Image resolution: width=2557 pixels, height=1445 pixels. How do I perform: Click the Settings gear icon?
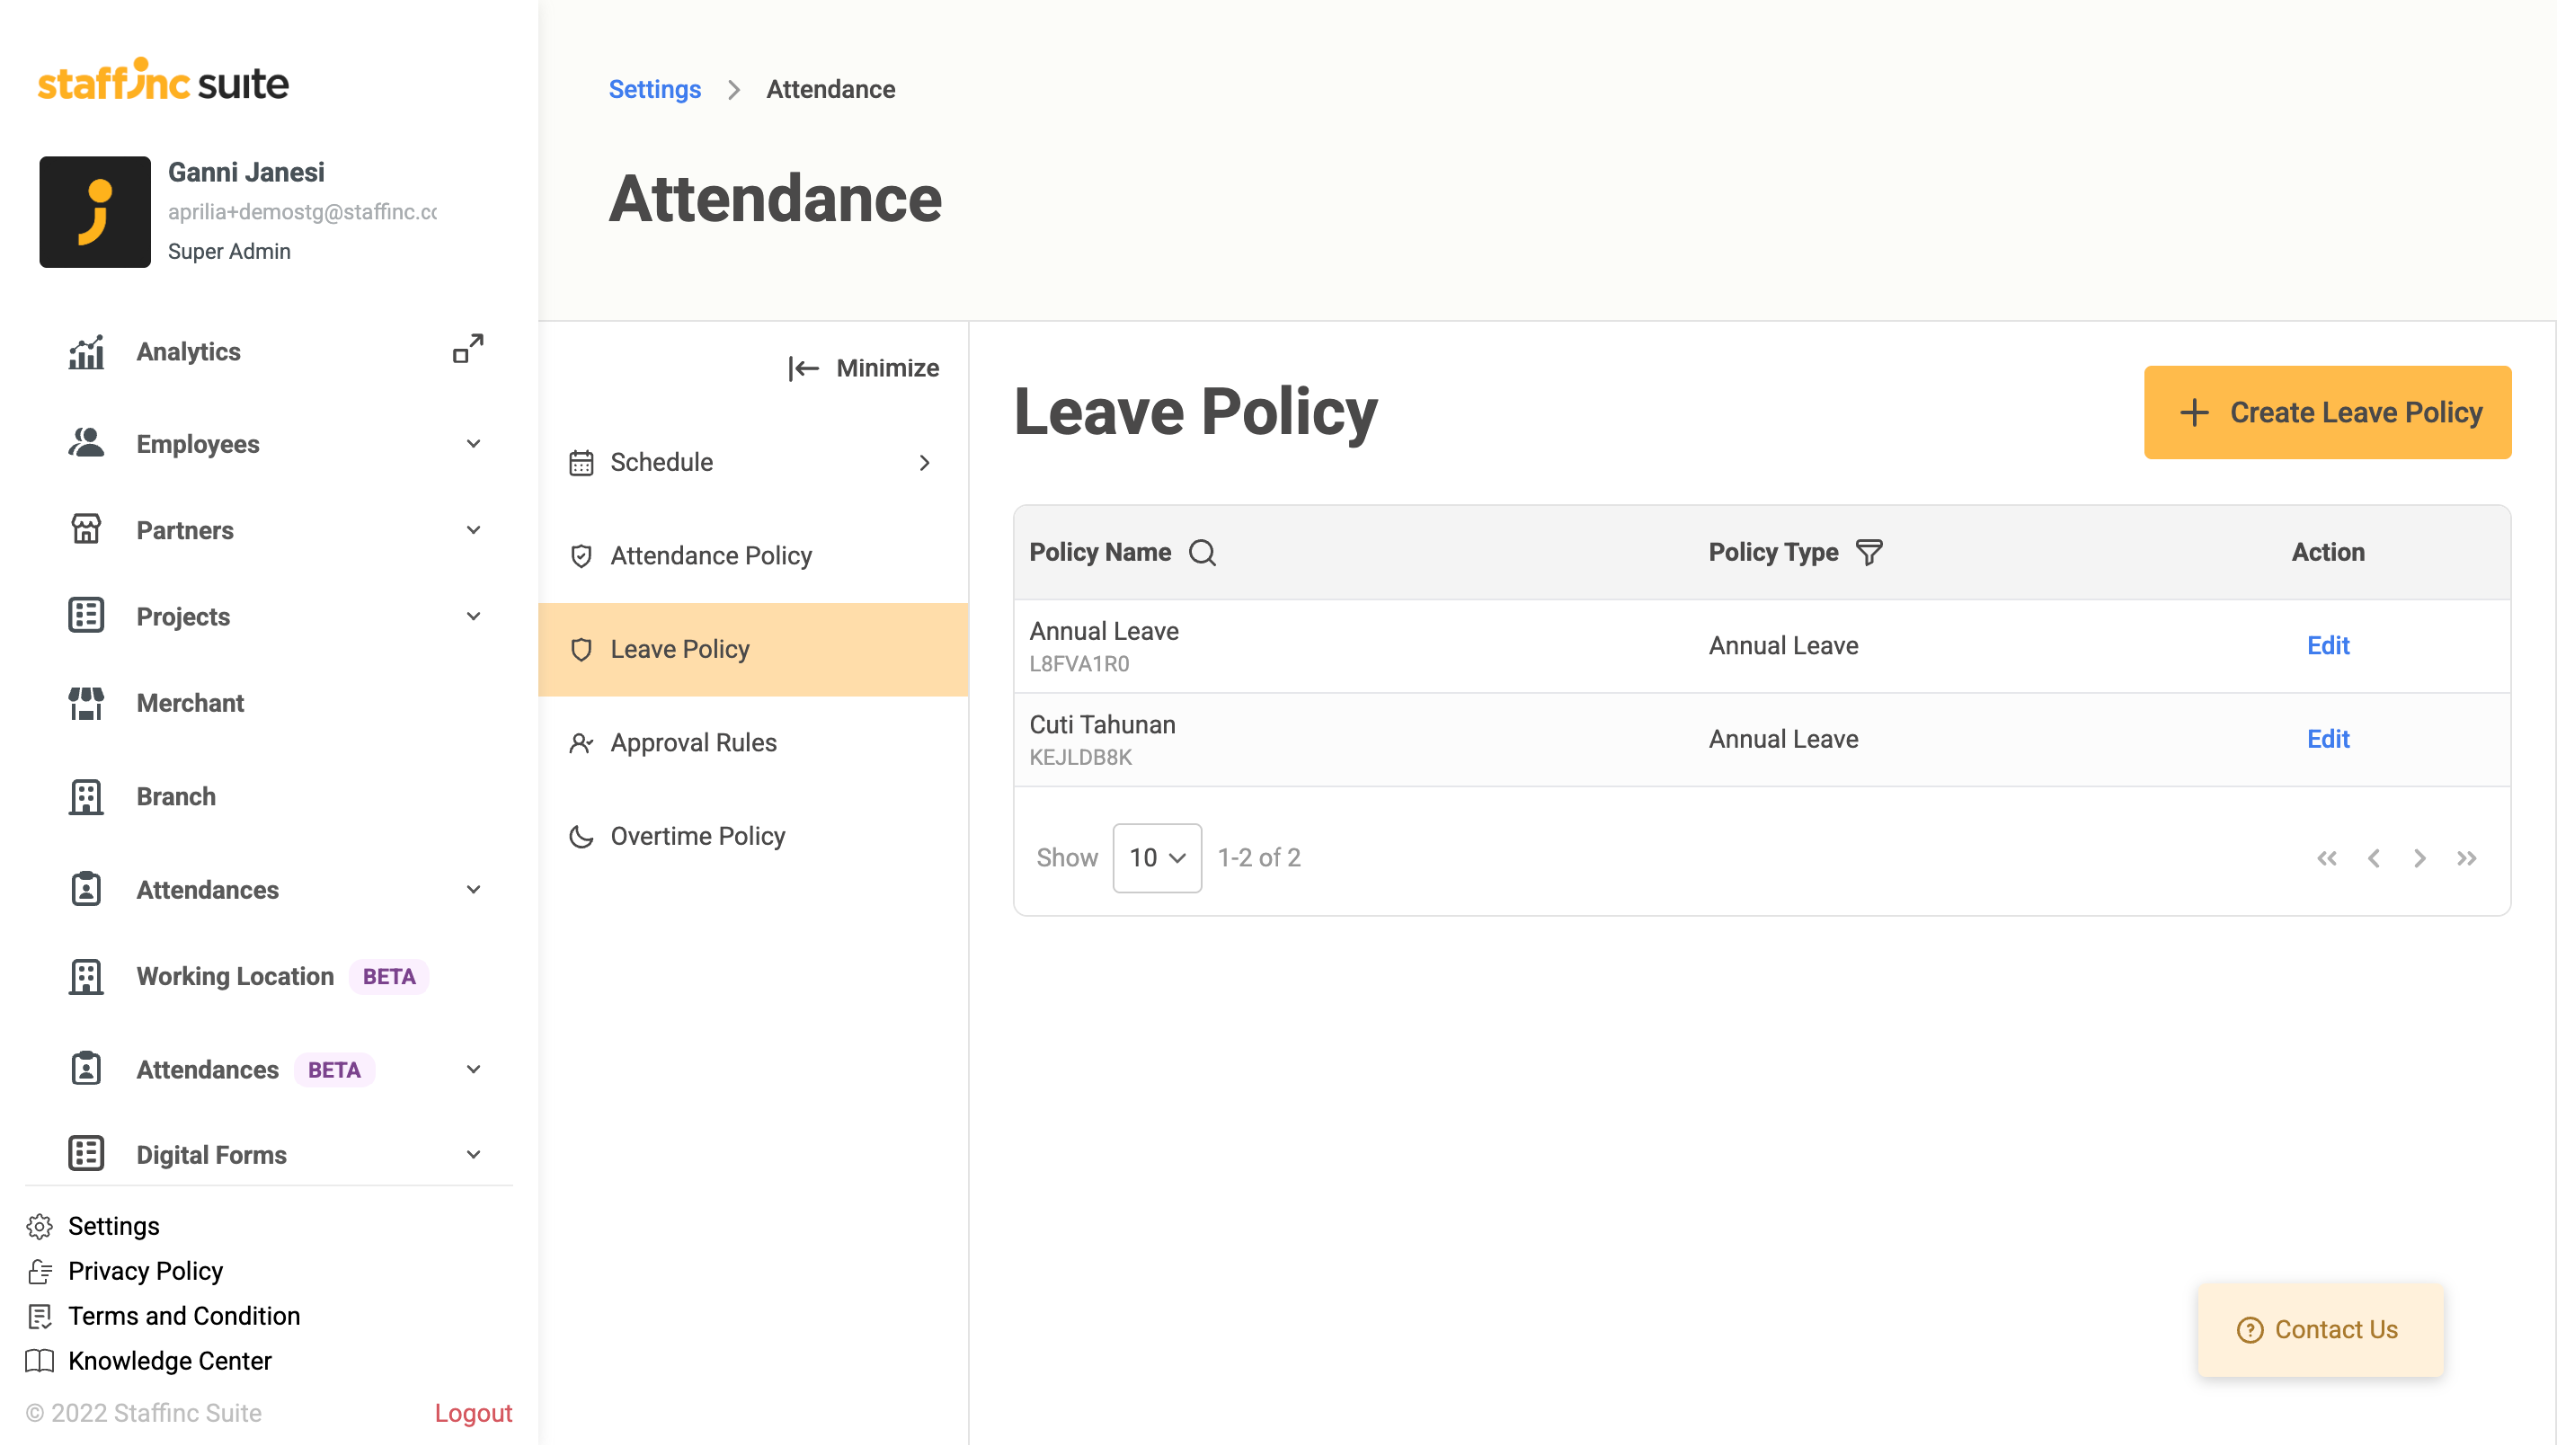tap(39, 1226)
